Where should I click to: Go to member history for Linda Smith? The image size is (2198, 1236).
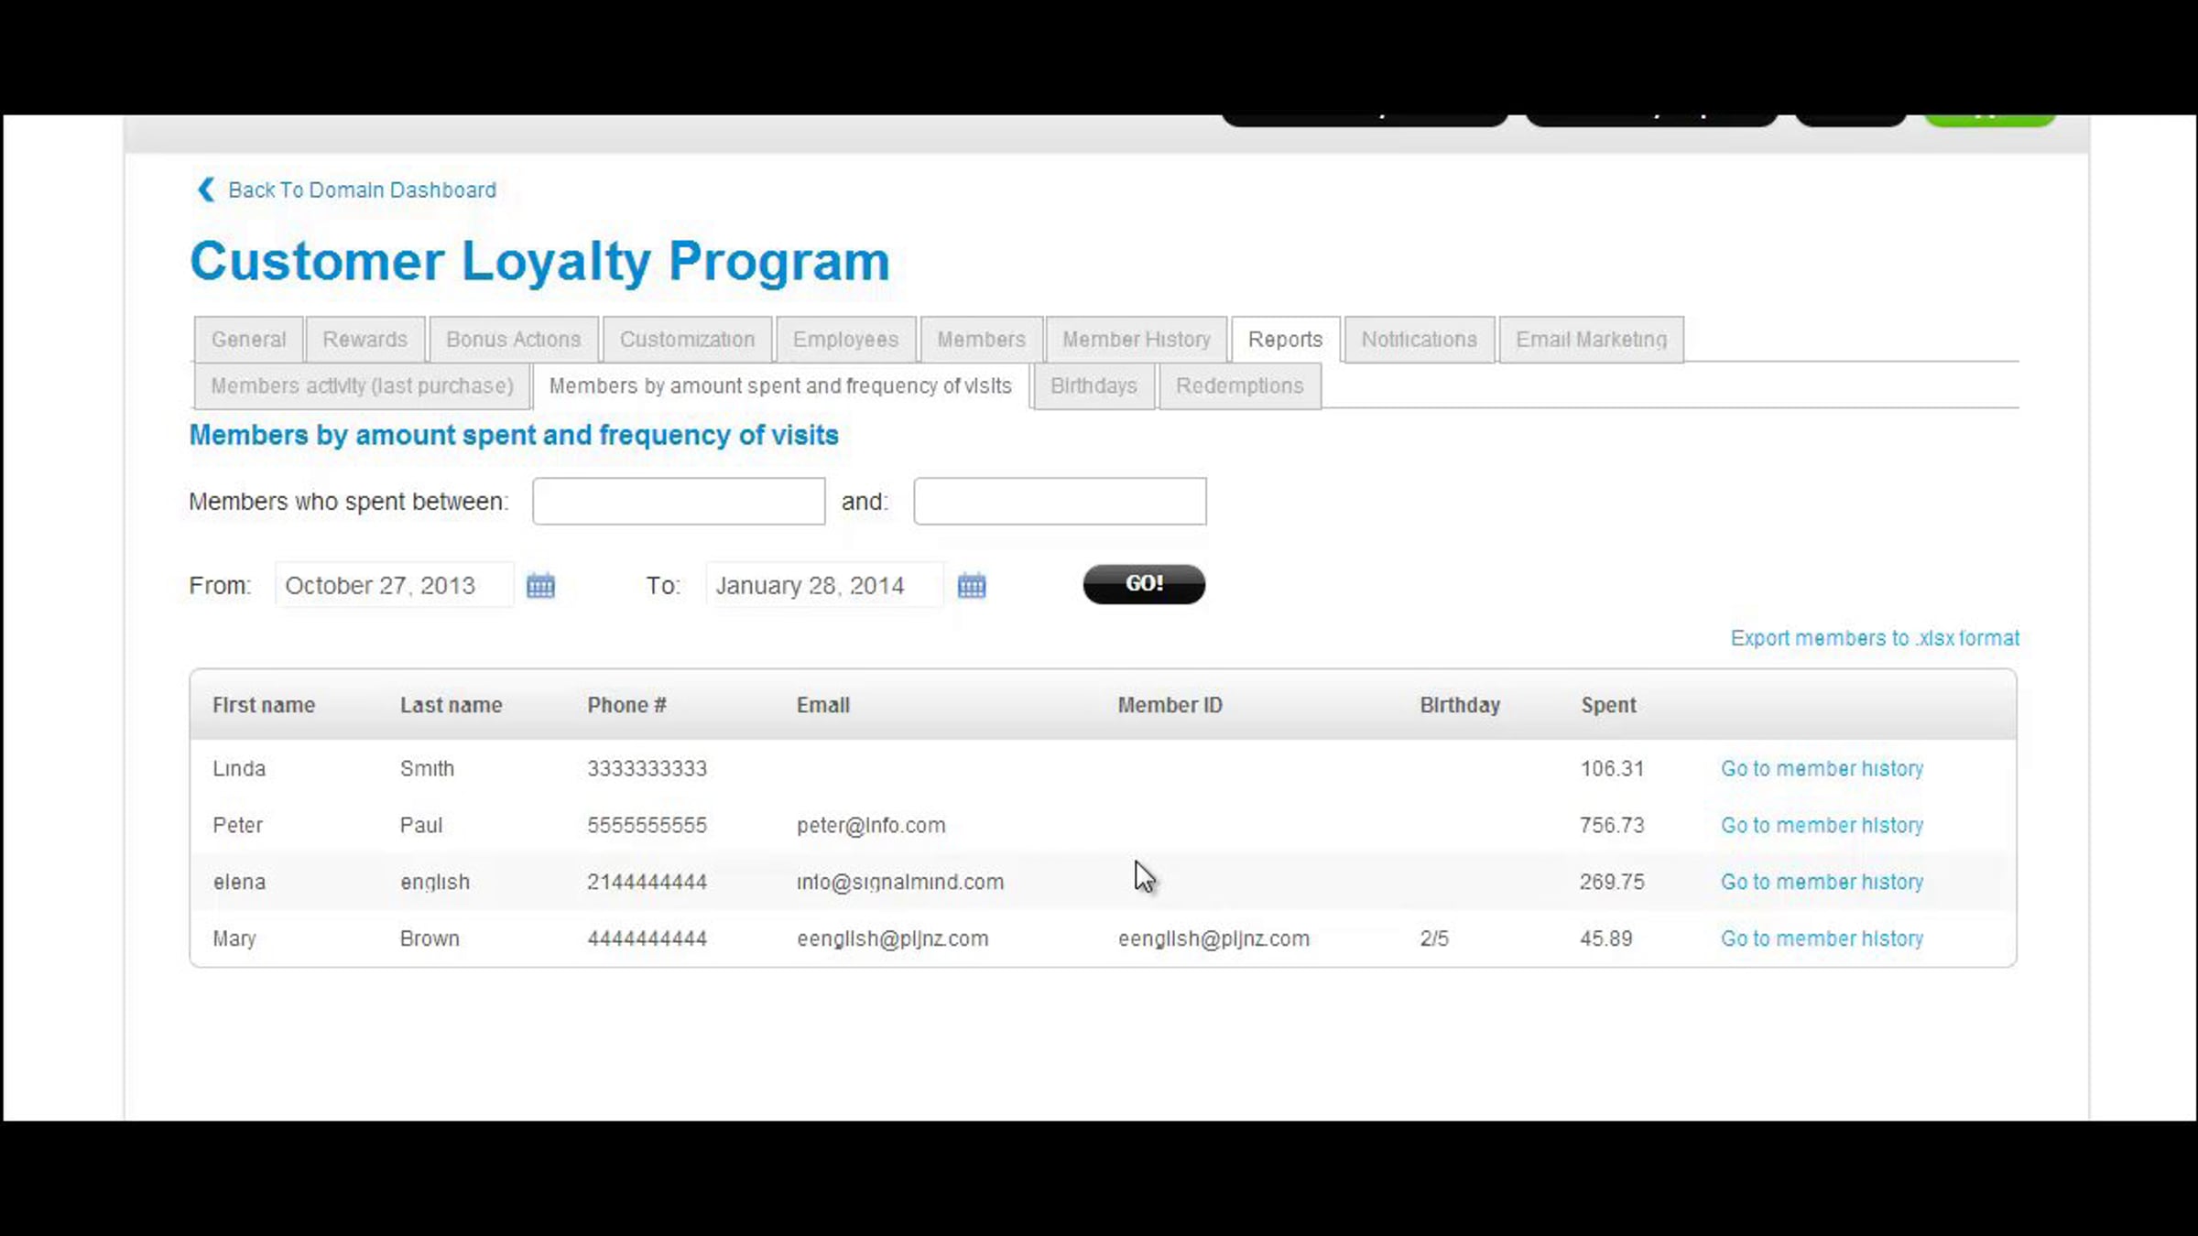[1822, 769]
